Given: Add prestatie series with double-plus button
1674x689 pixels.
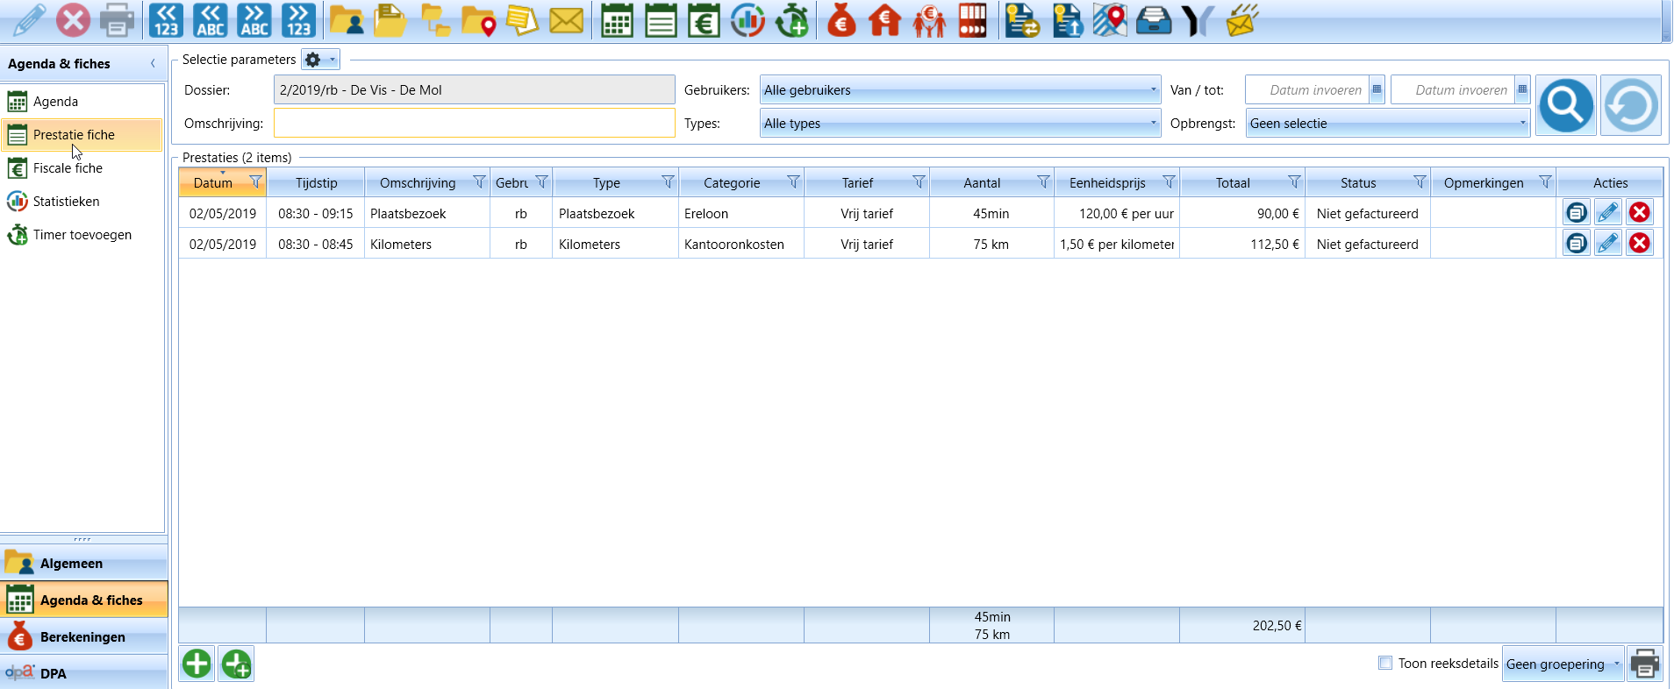Looking at the screenshot, I should tap(237, 664).
